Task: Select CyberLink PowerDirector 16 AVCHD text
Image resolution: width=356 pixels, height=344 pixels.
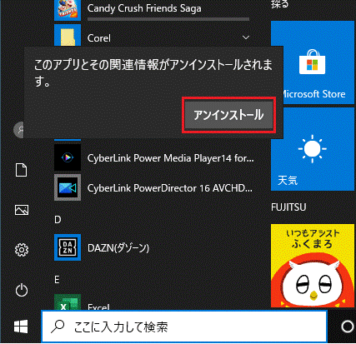Action: [170, 188]
